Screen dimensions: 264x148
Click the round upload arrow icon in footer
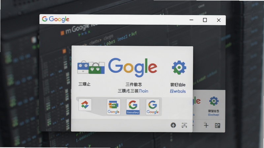pyautogui.click(x=173, y=125)
